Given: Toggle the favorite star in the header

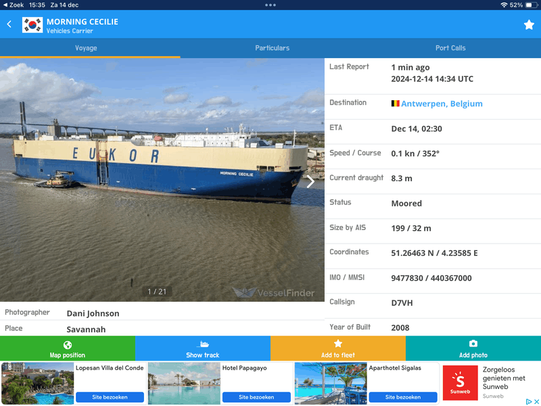Looking at the screenshot, I should point(529,24).
